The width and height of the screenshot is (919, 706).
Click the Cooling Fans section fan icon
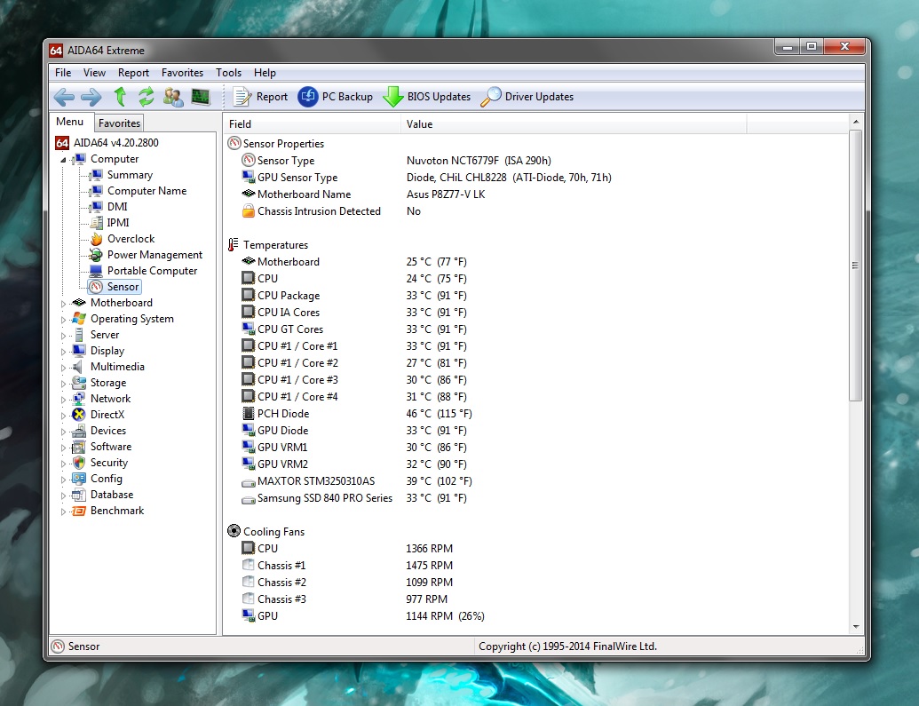point(234,531)
